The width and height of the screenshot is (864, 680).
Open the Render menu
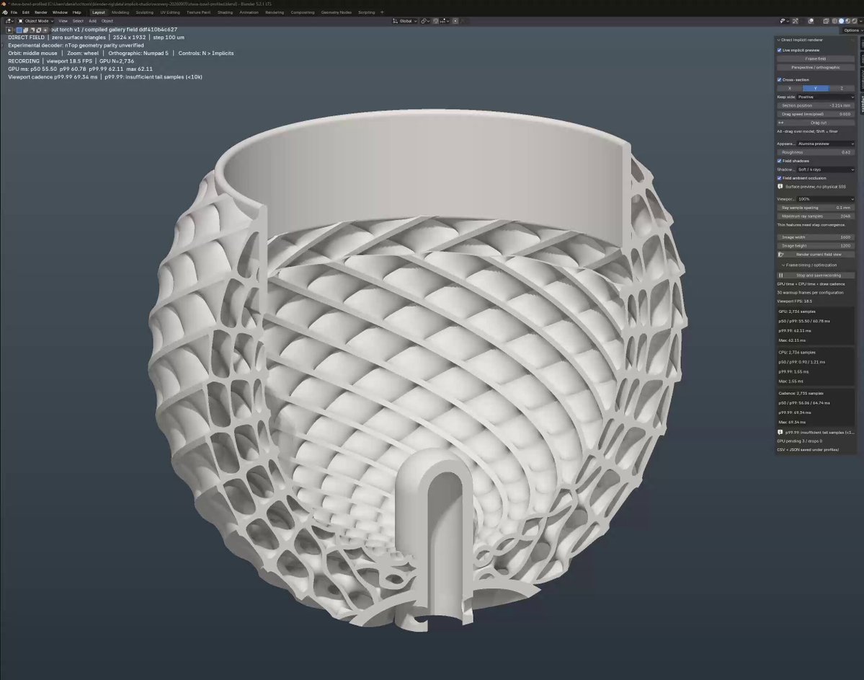point(41,12)
